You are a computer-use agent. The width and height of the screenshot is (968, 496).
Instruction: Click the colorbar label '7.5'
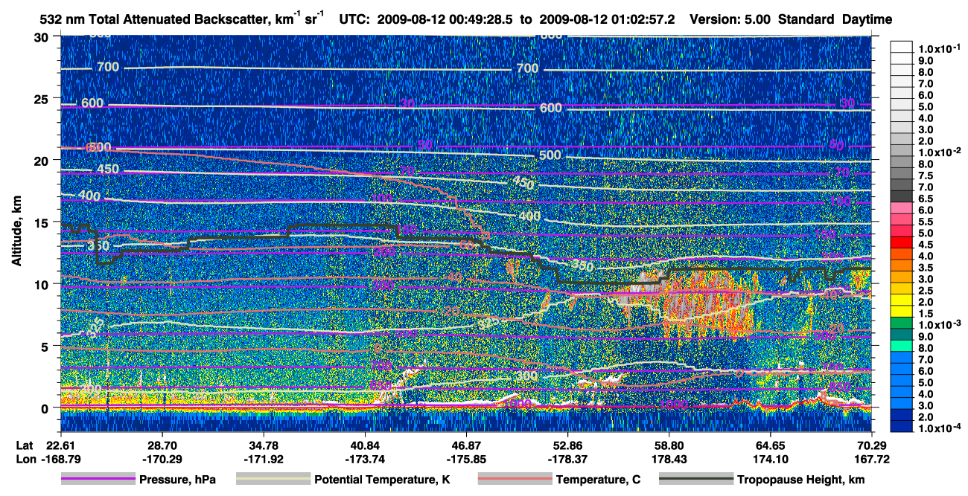pyautogui.click(x=925, y=175)
